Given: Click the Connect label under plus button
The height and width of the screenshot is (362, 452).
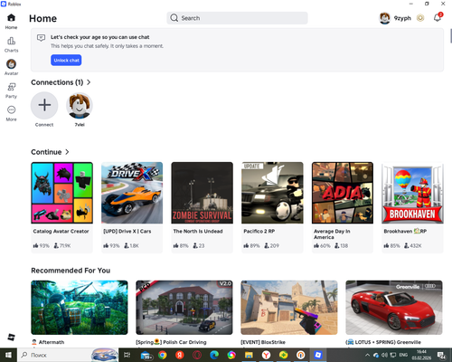Looking at the screenshot, I should coord(44,125).
